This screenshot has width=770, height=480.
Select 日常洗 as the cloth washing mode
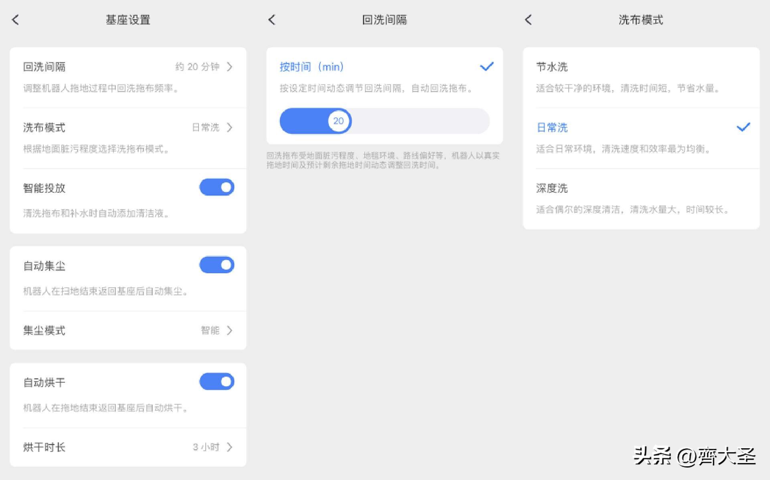[552, 127]
